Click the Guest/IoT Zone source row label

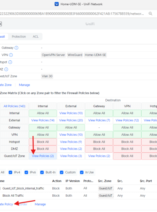point(14,156)
